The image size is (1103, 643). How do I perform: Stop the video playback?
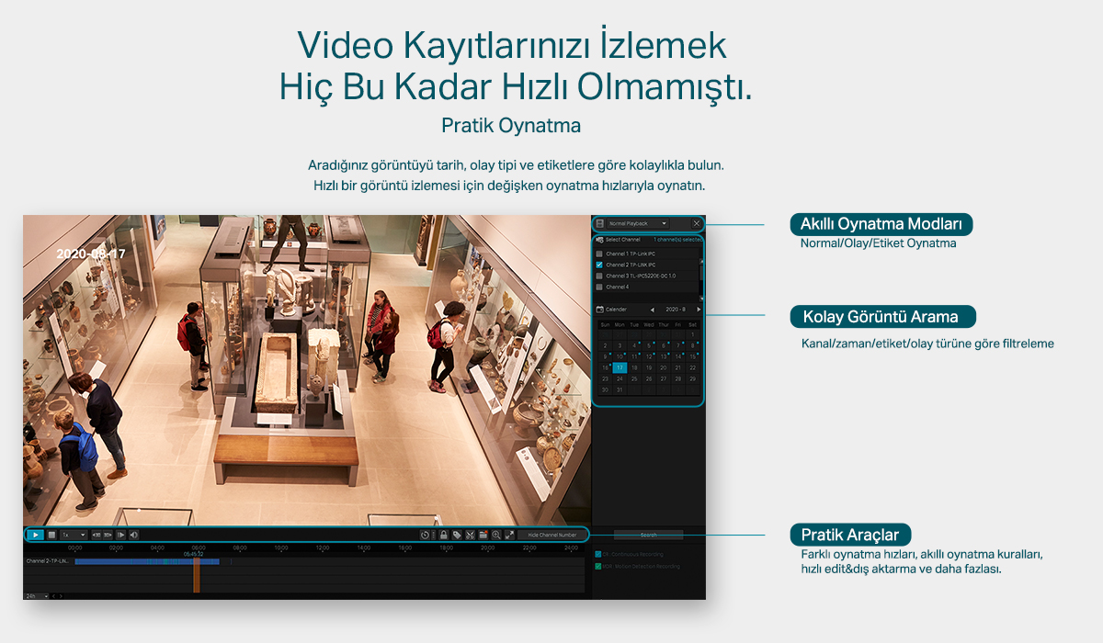pyautogui.click(x=51, y=535)
